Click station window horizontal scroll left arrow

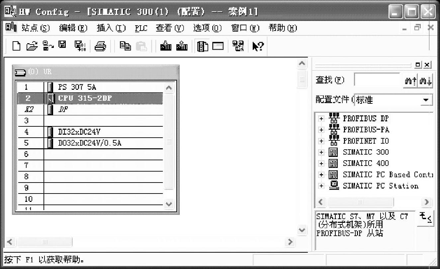coord(10,242)
